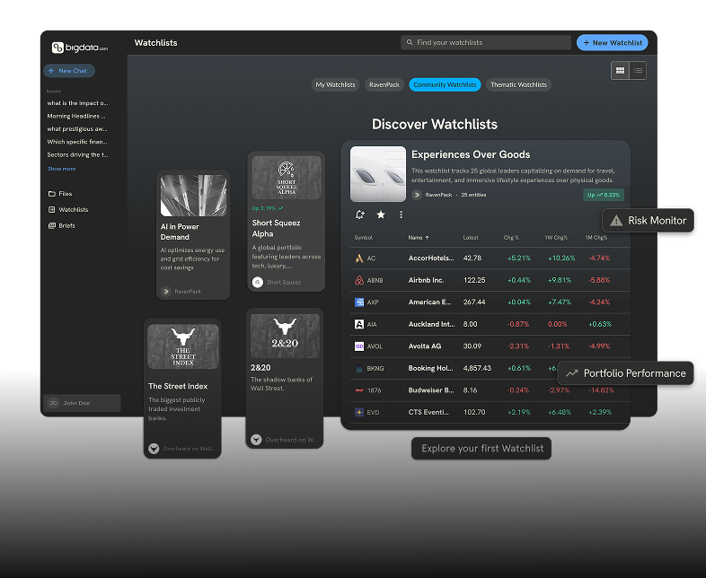Sort by Latest column header
706x578 pixels.
click(x=471, y=238)
